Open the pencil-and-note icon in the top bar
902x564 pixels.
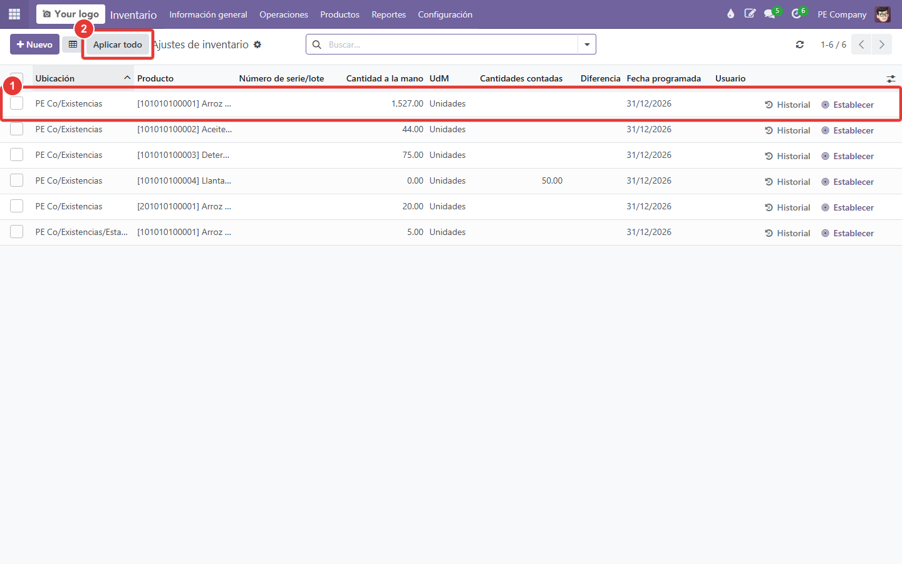pyautogui.click(x=750, y=14)
